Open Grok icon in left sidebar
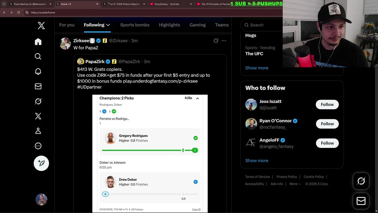The width and height of the screenshot is (378, 213). coord(38,101)
